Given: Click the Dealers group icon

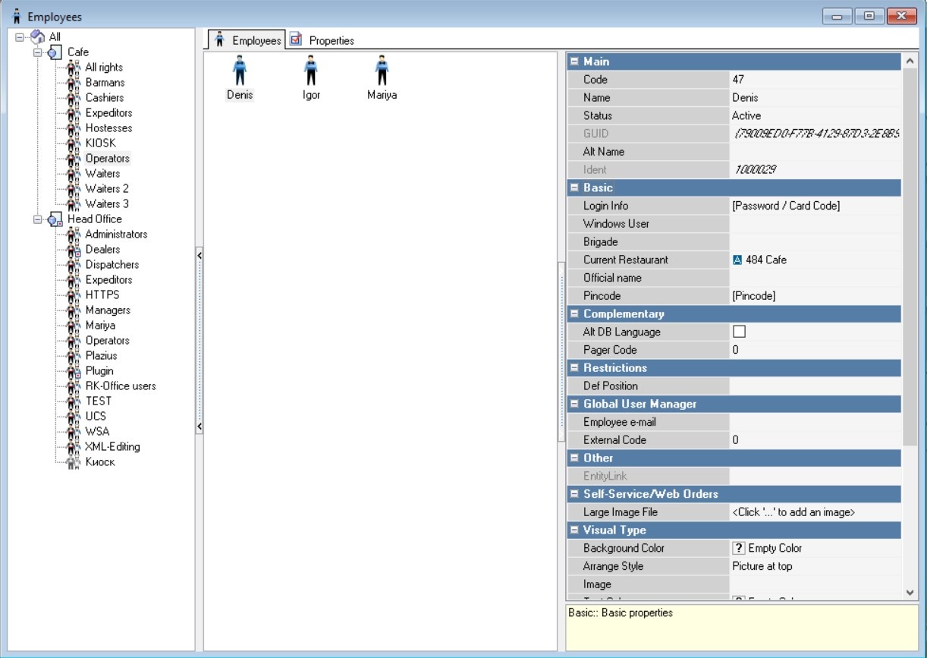Looking at the screenshot, I should click(x=74, y=250).
